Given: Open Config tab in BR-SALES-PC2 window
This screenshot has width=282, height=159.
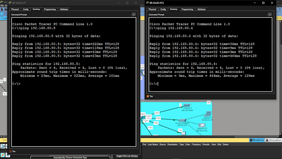Looking at the screenshot, I should tap(163, 10).
